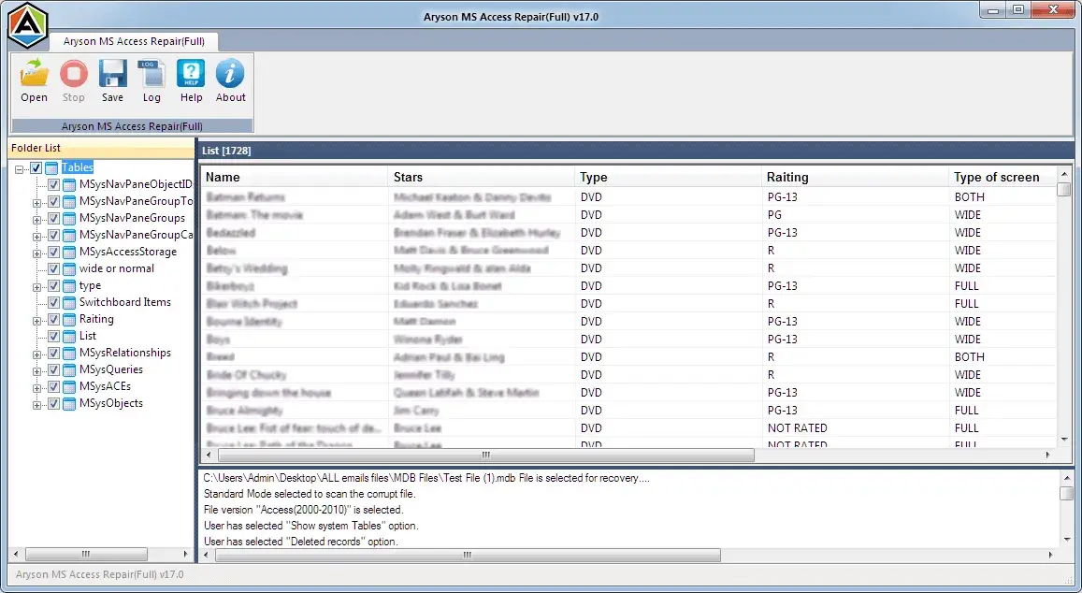Open a database file with Open icon

point(34,73)
